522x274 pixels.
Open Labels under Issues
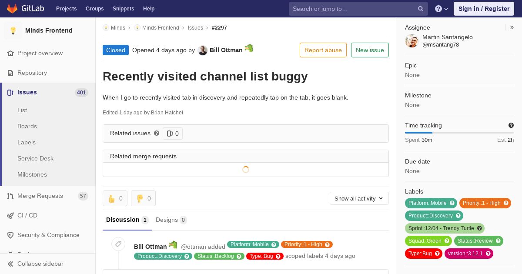coord(27,143)
